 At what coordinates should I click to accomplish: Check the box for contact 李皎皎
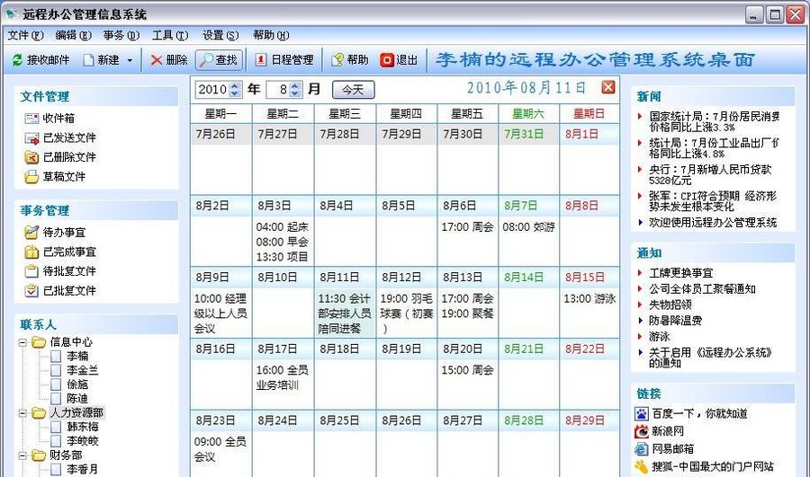(56, 441)
